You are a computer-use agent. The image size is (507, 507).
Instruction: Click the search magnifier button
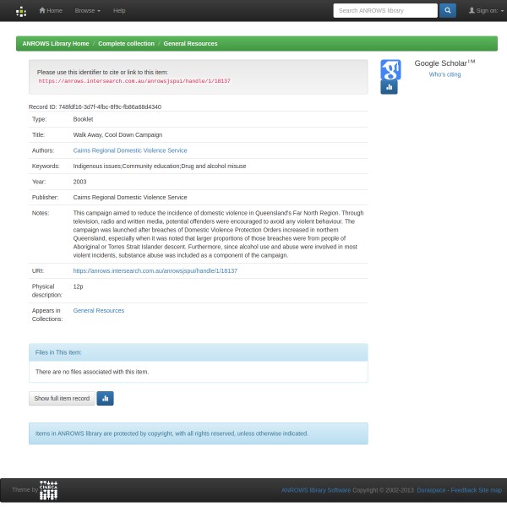447,10
